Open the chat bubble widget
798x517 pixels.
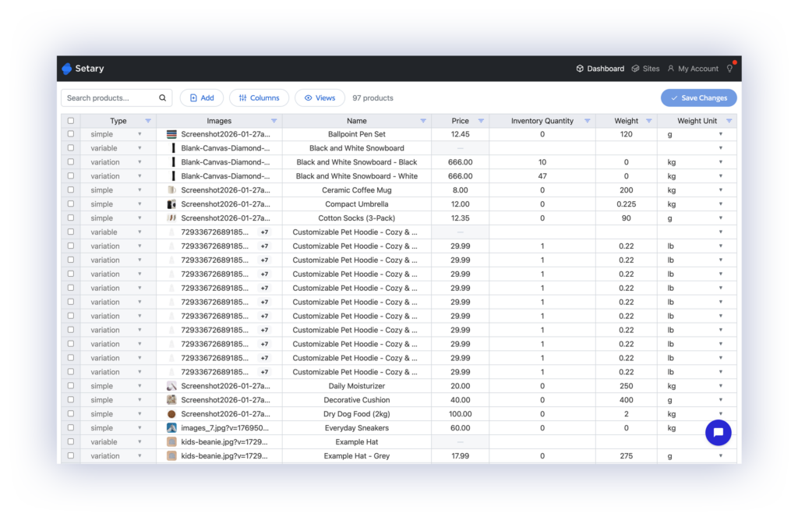coord(718,433)
